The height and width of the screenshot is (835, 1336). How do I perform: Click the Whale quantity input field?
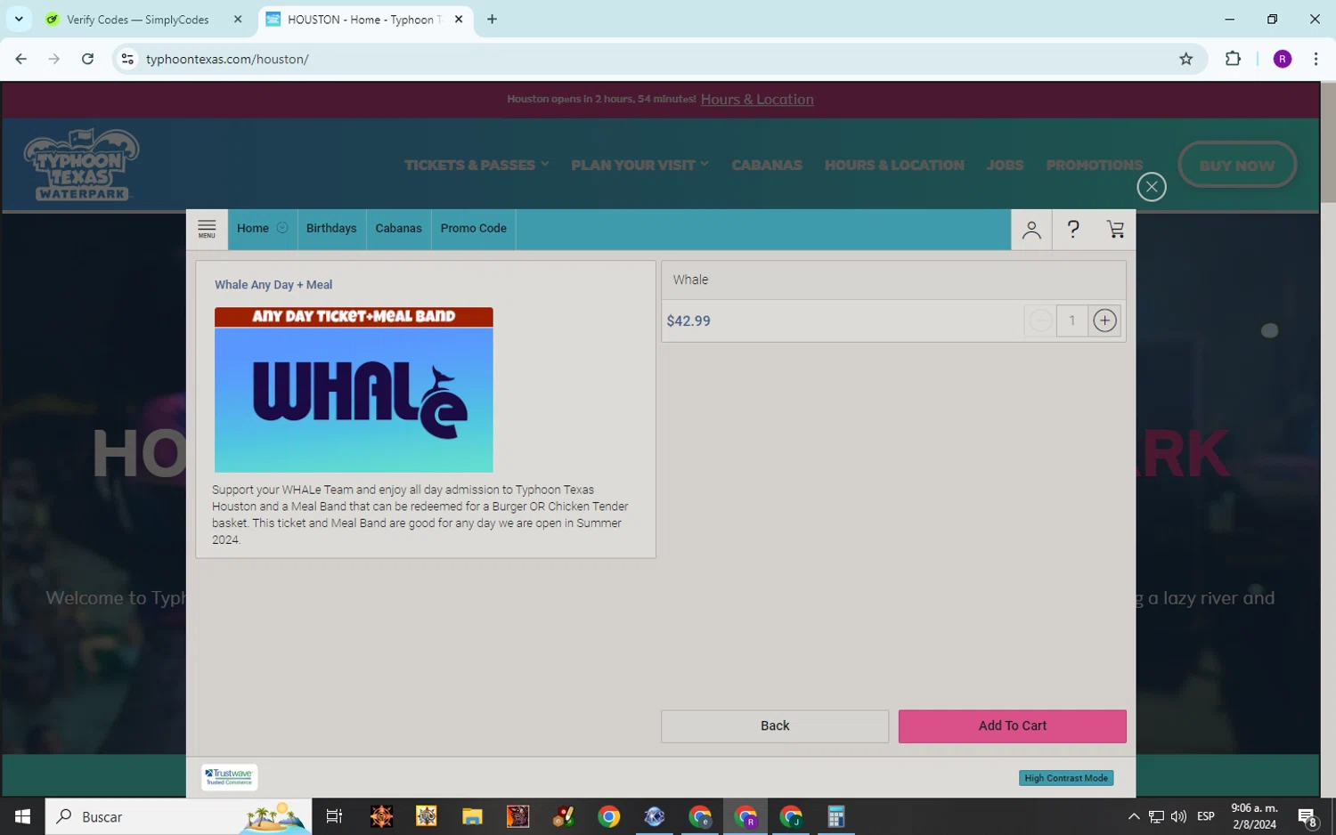(x=1072, y=320)
